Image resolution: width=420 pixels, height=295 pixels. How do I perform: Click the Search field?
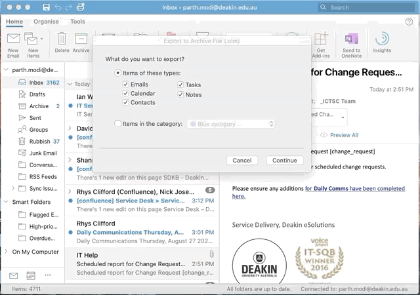point(366,7)
